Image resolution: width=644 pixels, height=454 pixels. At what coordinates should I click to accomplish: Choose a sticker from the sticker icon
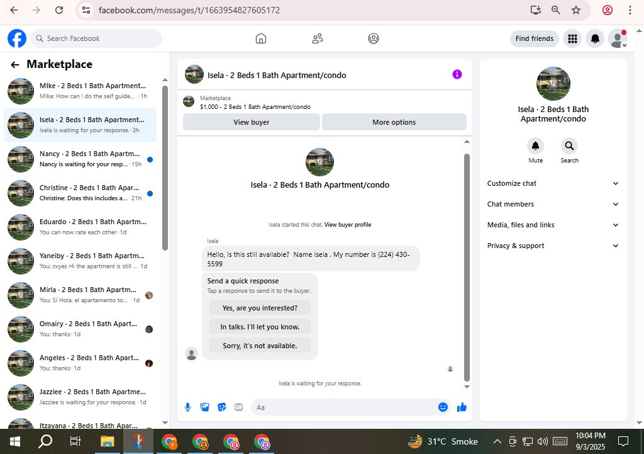222,407
